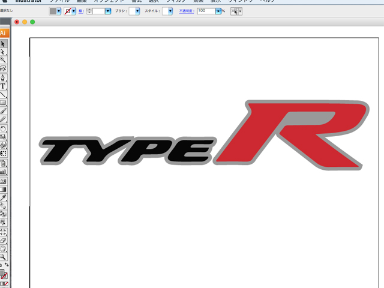This screenshot has height=288, width=384.
Task: Select the Lasso tool
Action: coord(3,68)
